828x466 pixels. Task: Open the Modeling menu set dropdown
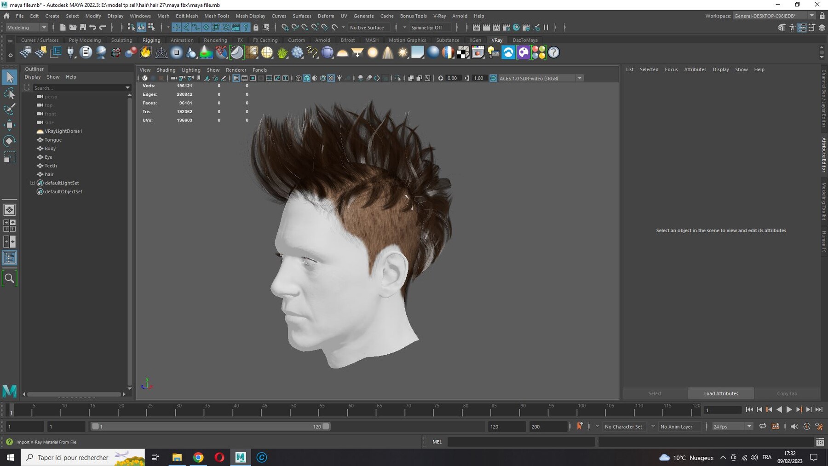coord(27,28)
